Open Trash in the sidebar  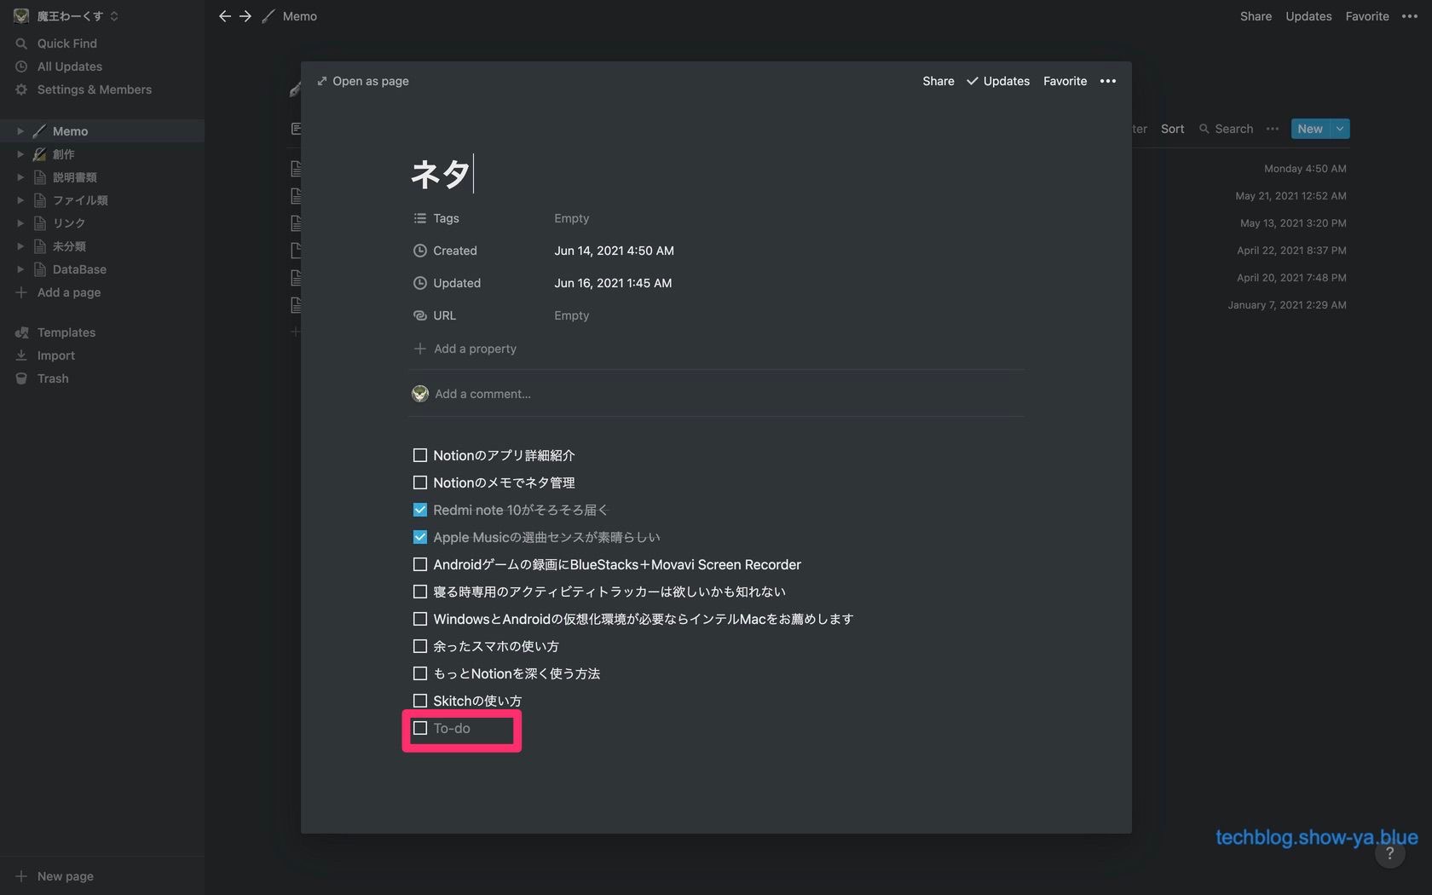pos(52,378)
